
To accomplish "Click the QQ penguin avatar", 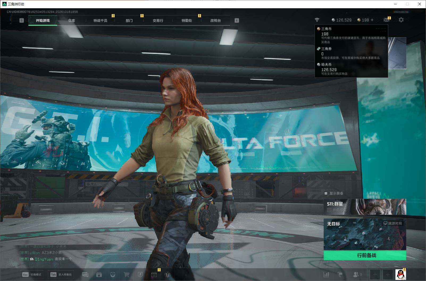I will click(x=400, y=275).
